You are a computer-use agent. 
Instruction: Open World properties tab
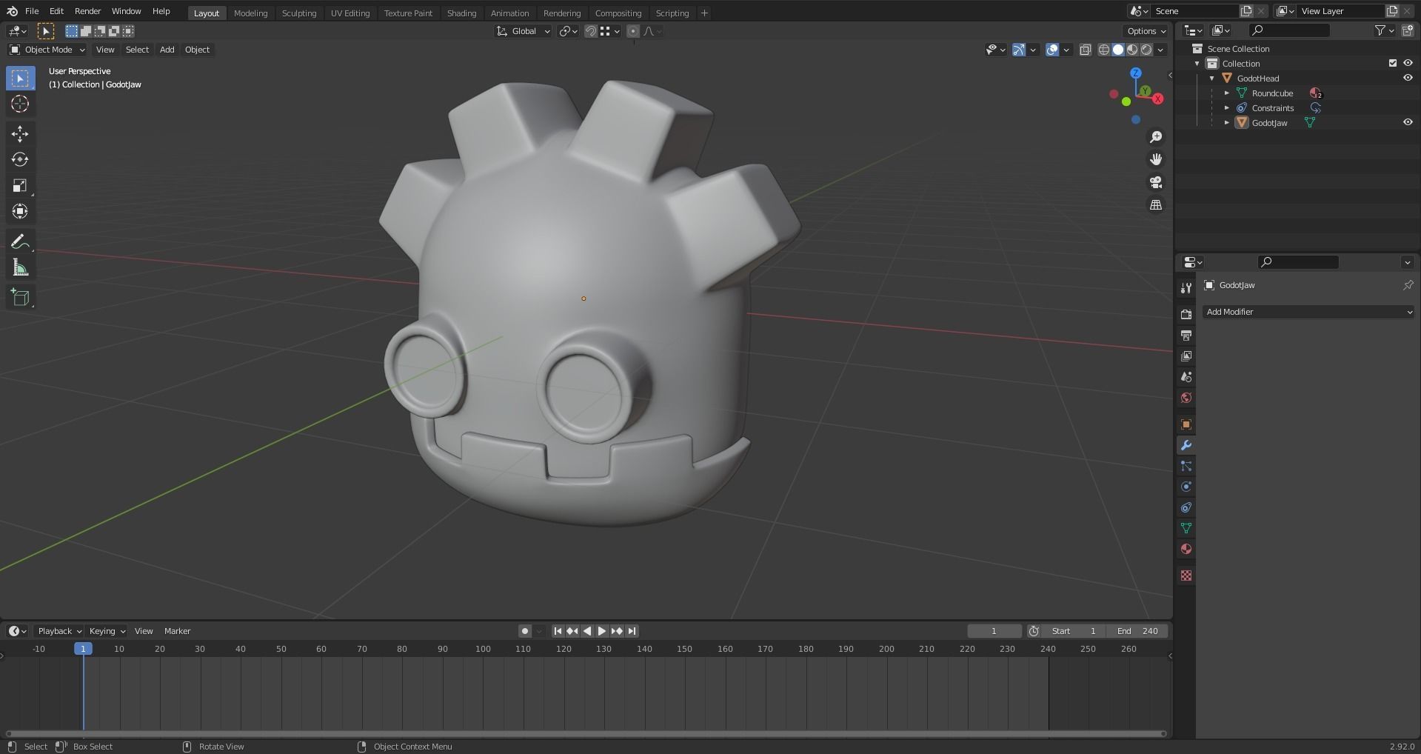(x=1186, y=398)
